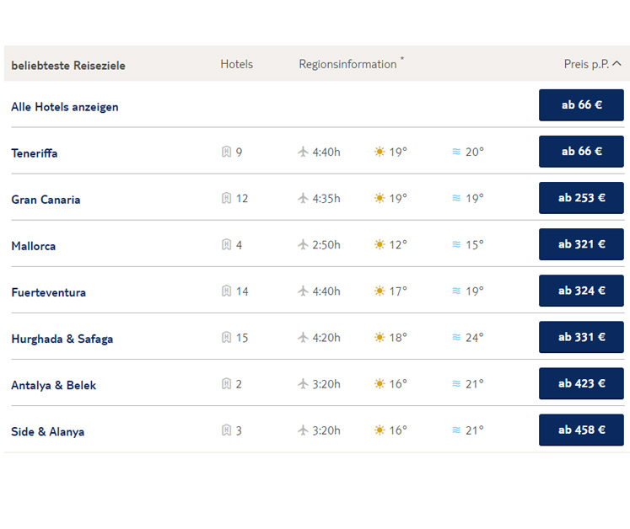Click the airplane icon in Gran Canaria row
The image size is (630, 529).
click(304, 199)
